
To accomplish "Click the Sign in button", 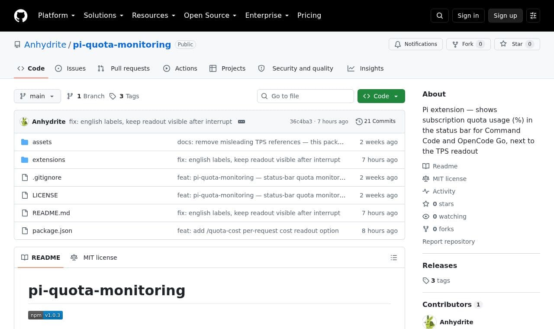I will [468, 16].
